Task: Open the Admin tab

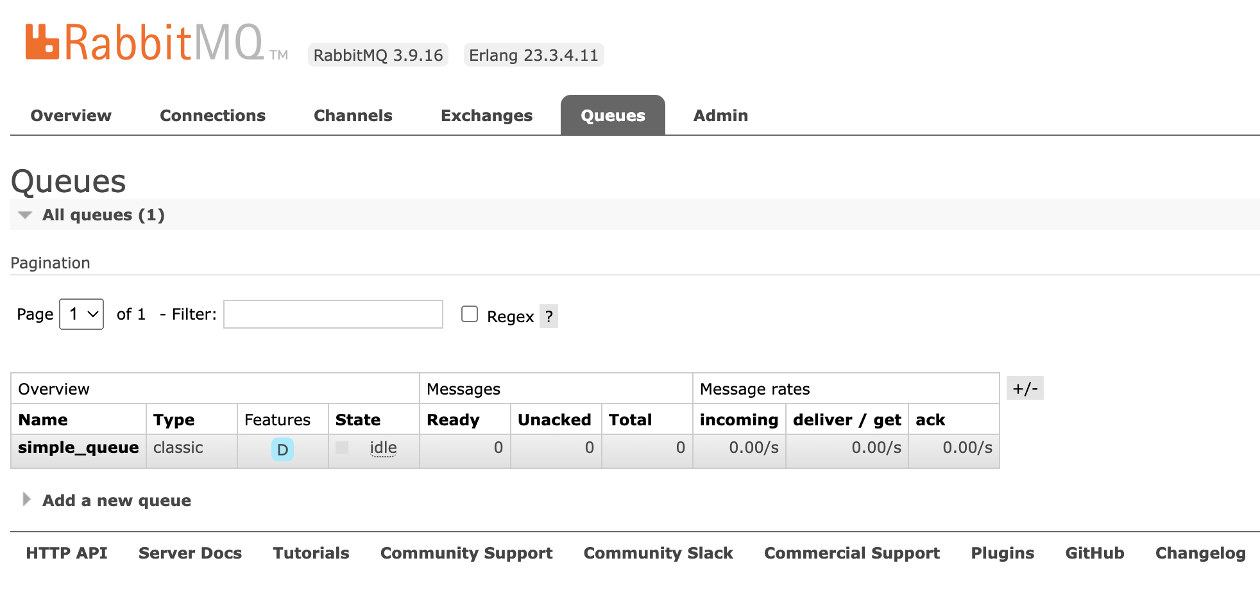Action: tap(720, 115)
